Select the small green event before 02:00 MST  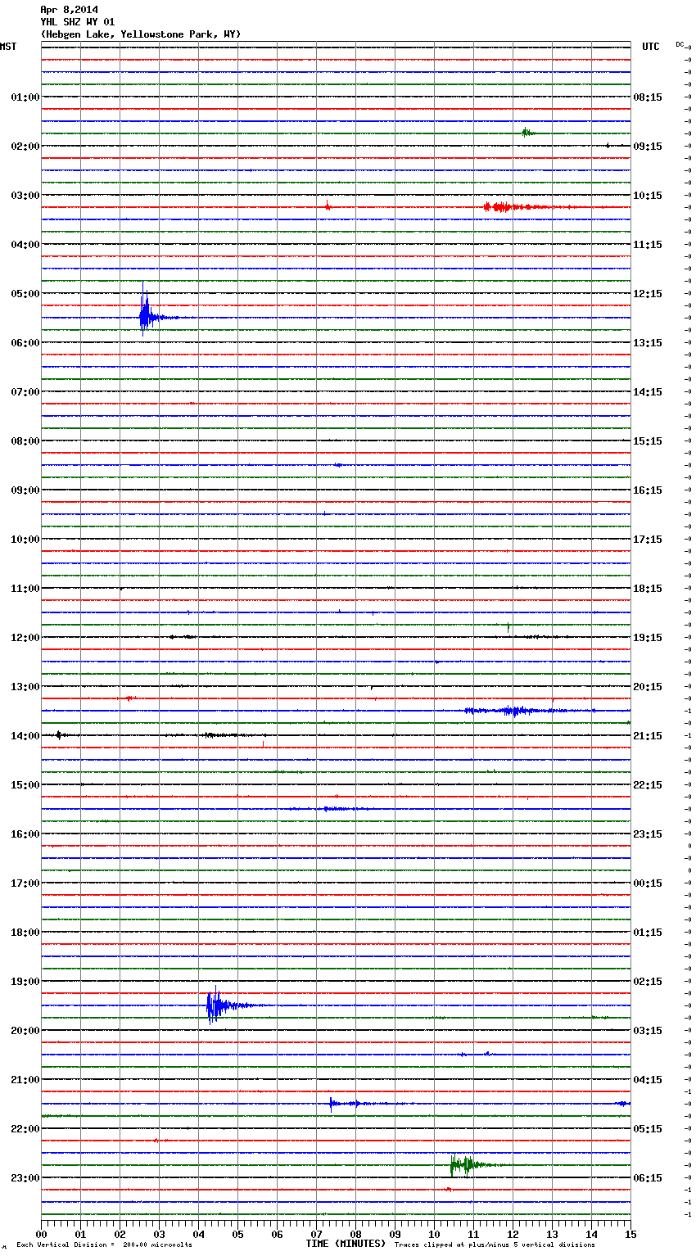[528, 132]
